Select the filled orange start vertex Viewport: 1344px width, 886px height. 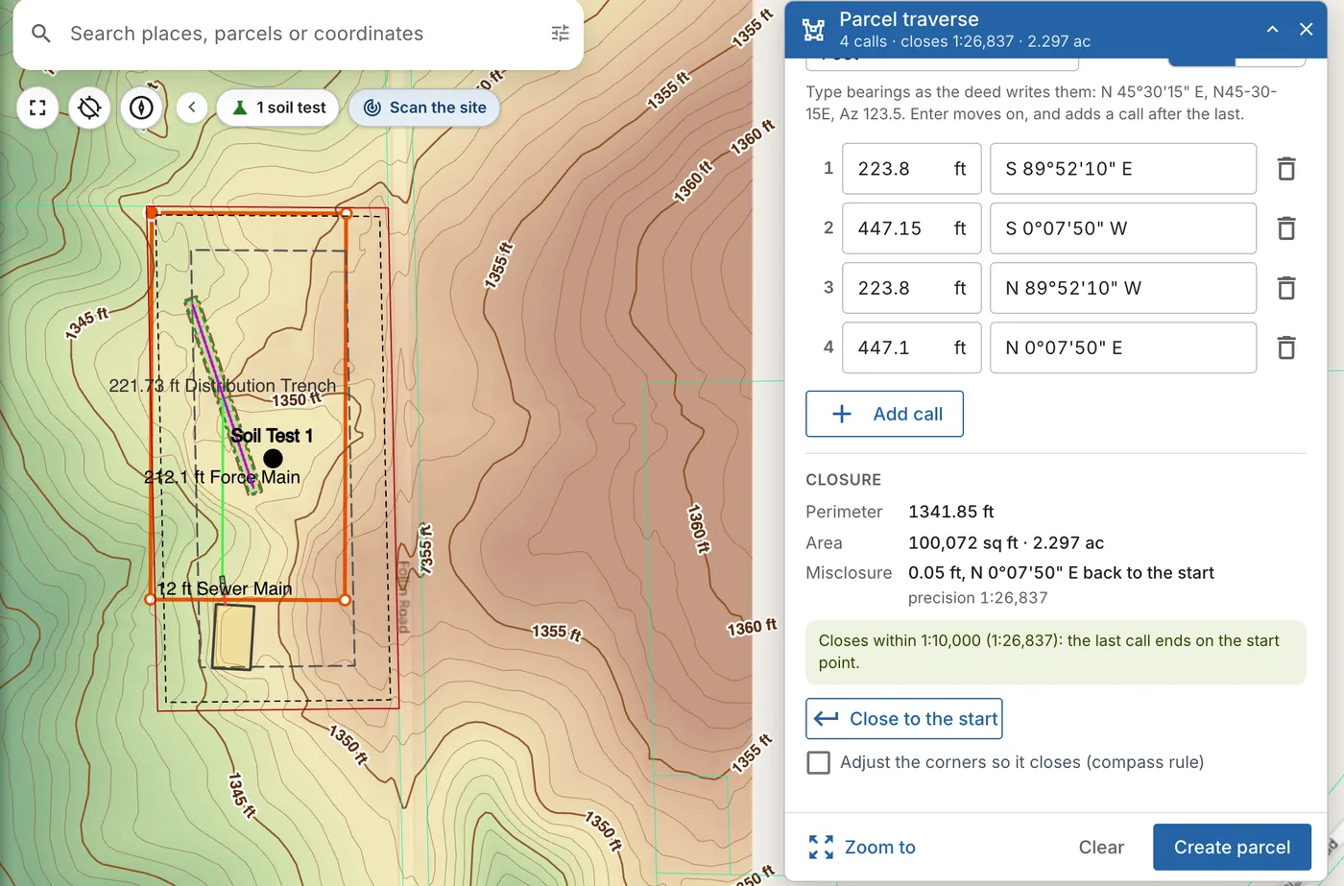point(152,212)
